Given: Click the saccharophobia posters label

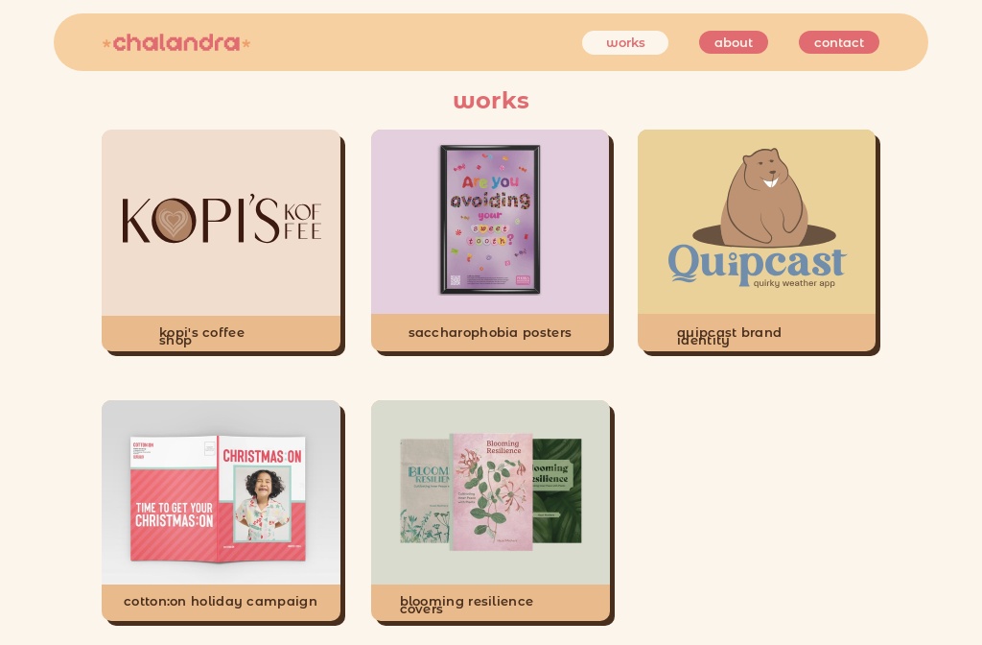Looking at the screenshot, I should [x=490, y=332].
